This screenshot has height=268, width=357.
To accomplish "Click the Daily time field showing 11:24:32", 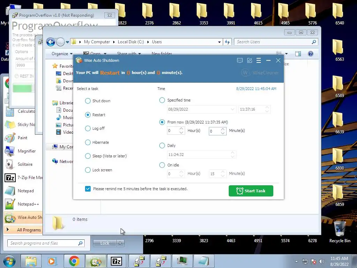I will pos(202,155).
